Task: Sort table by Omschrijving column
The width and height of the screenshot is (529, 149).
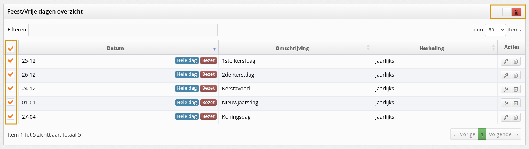Action: point(292,48)
